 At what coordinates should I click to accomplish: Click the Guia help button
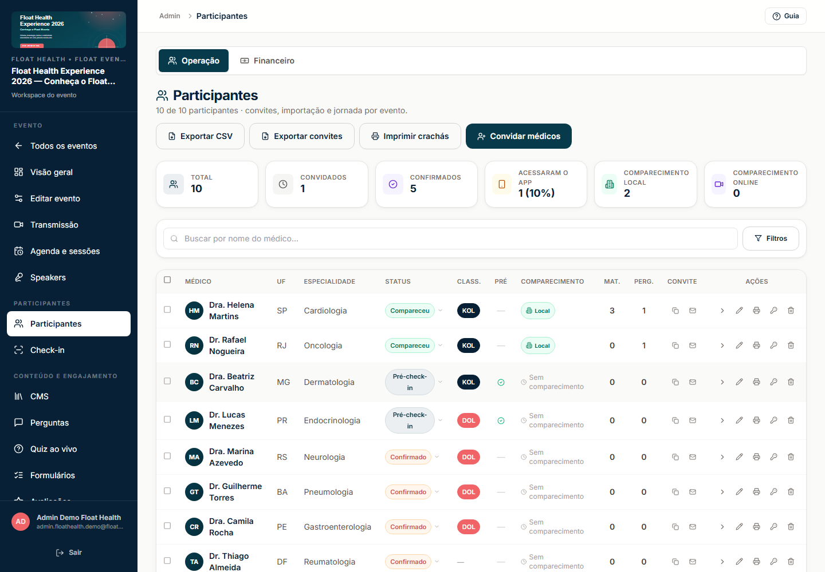point(785,16)
